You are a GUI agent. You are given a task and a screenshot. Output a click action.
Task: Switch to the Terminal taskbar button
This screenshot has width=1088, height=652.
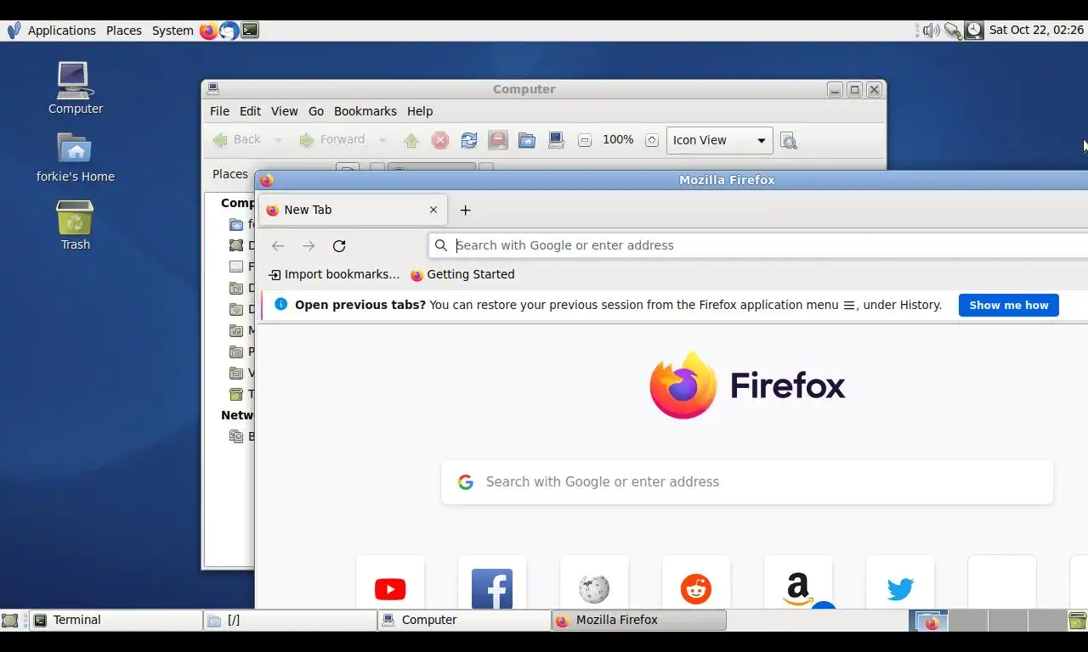(x=116, y=621)
